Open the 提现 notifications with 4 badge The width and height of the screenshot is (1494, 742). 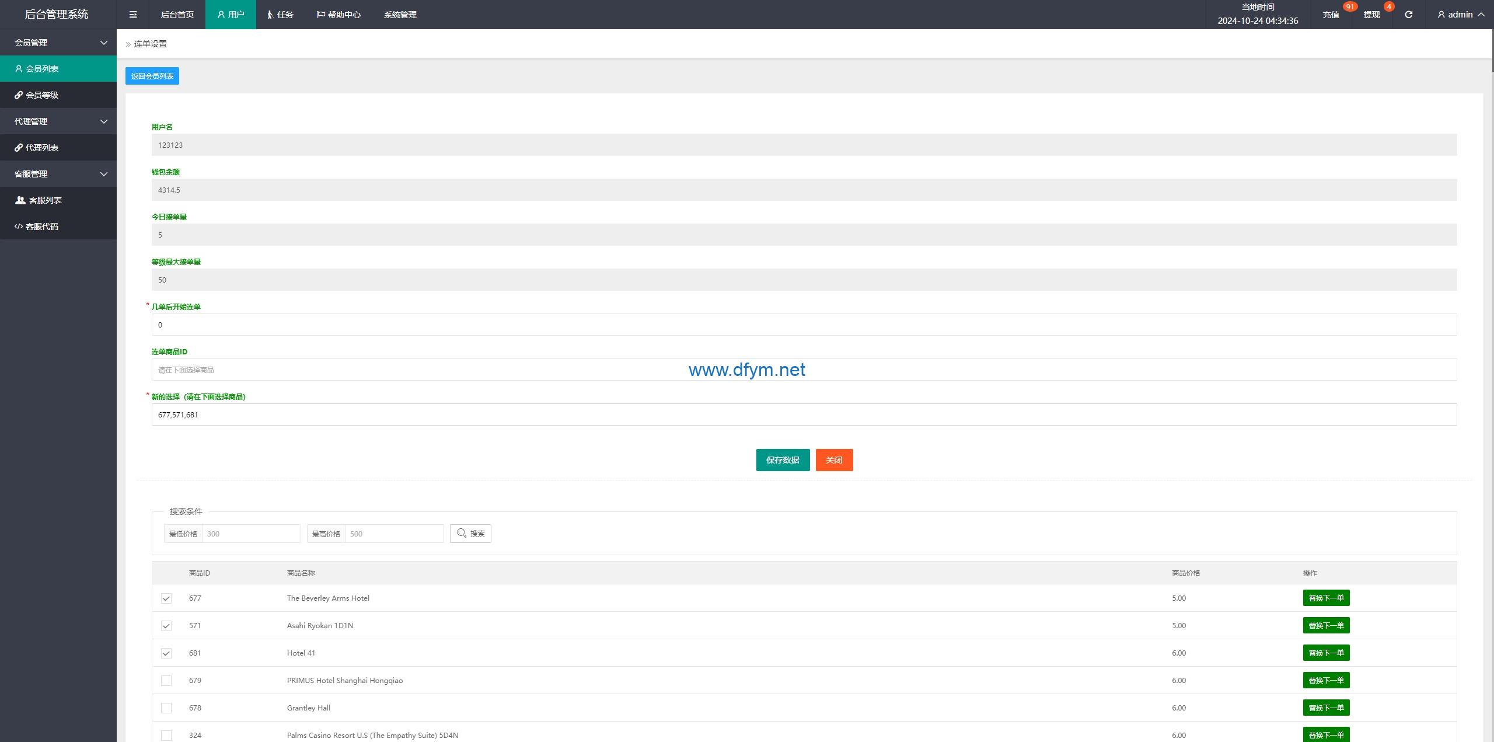coord(1371,15)
